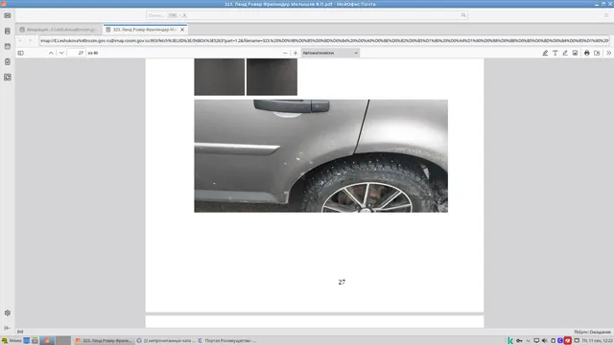614x345 pixels.
Task: Close the '323. Ленд Ровер Фрилендер' tab
Action: tap(182, 30)
